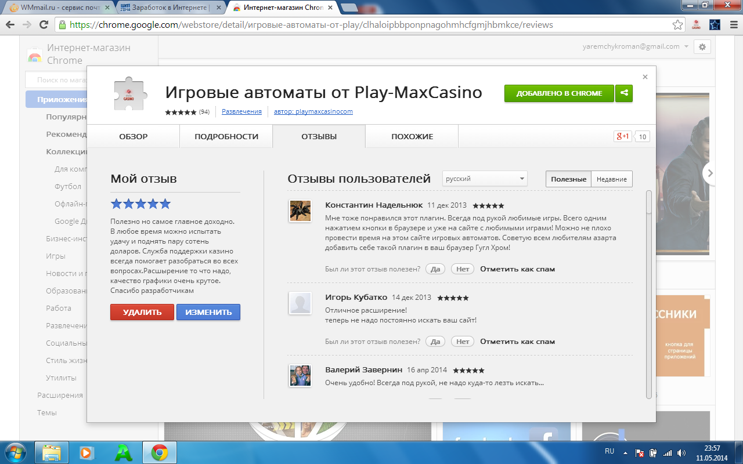Viewport: 743px width, 464px height.
Task: Click Игорь Кубатко default avatar
Action: (x=300, y=303)
